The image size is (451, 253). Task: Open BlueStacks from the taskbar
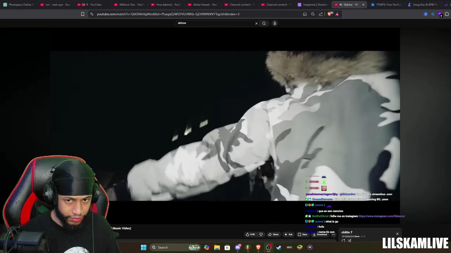pos(300,247)
